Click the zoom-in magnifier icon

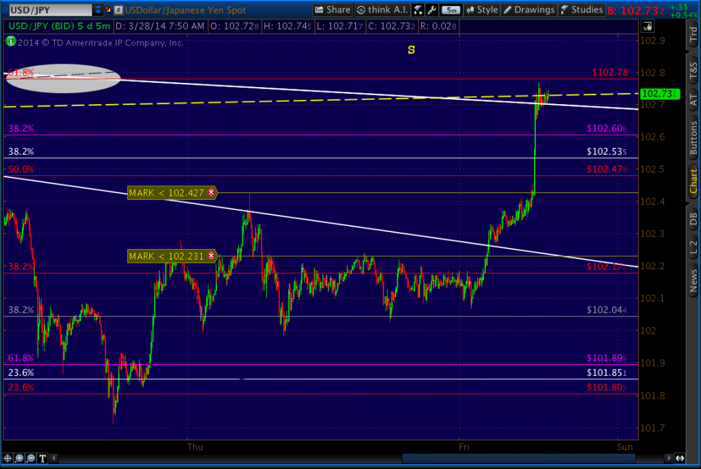[18, 457]
